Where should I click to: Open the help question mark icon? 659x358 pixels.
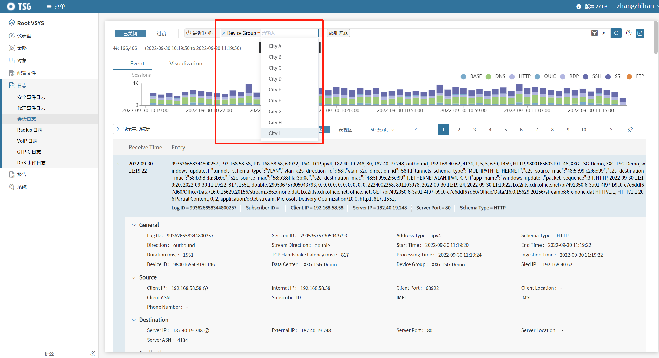click(629, 33)
